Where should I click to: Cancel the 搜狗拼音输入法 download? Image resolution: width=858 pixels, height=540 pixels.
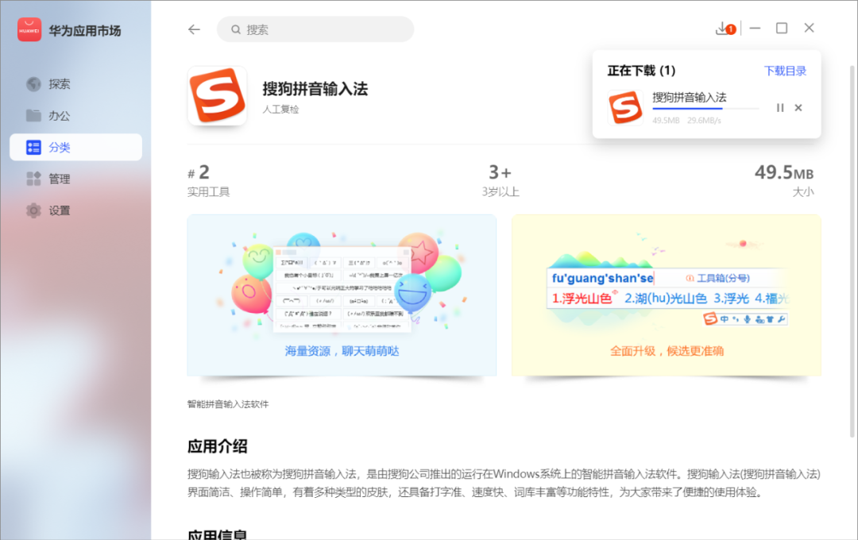(x=798, y=108)
